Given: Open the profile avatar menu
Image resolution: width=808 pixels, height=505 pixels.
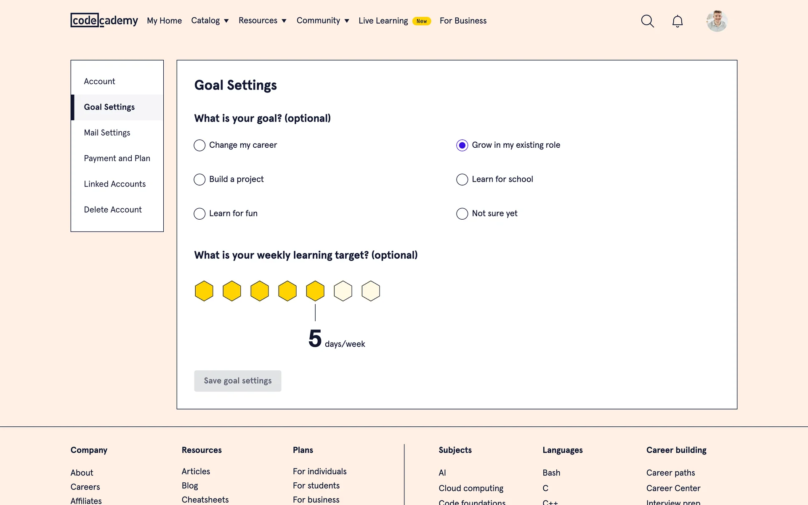Looking at the screenshot, I should point(717,21).
